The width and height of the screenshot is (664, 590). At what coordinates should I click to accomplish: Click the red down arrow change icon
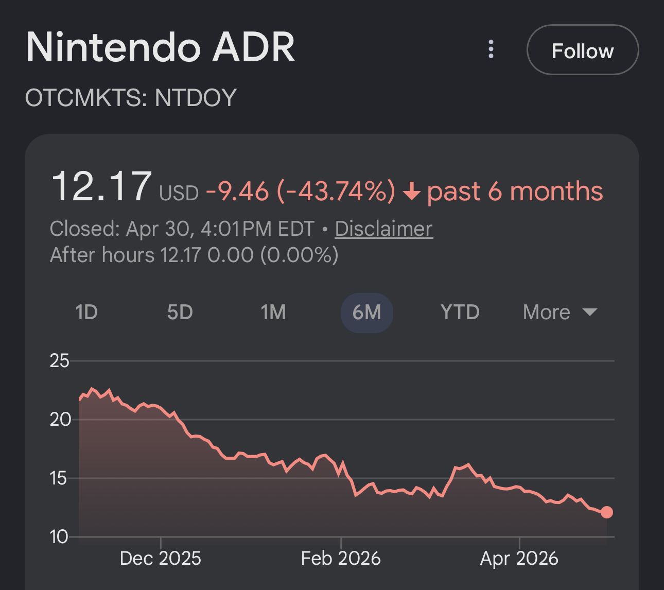(x=411, y=193)
